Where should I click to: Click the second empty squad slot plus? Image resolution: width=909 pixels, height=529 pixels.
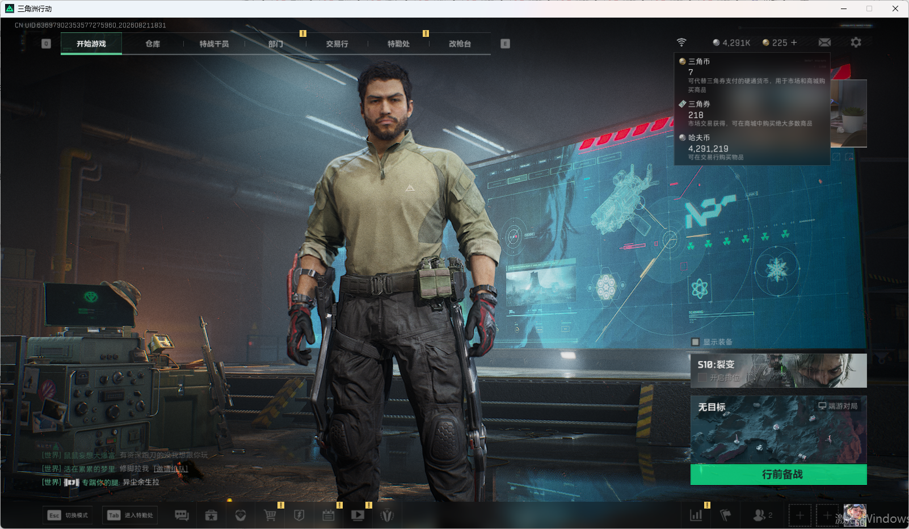(827, 515)
